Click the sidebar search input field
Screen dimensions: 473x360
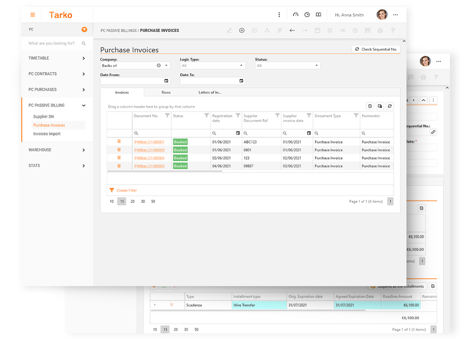(x=53, y=43)
